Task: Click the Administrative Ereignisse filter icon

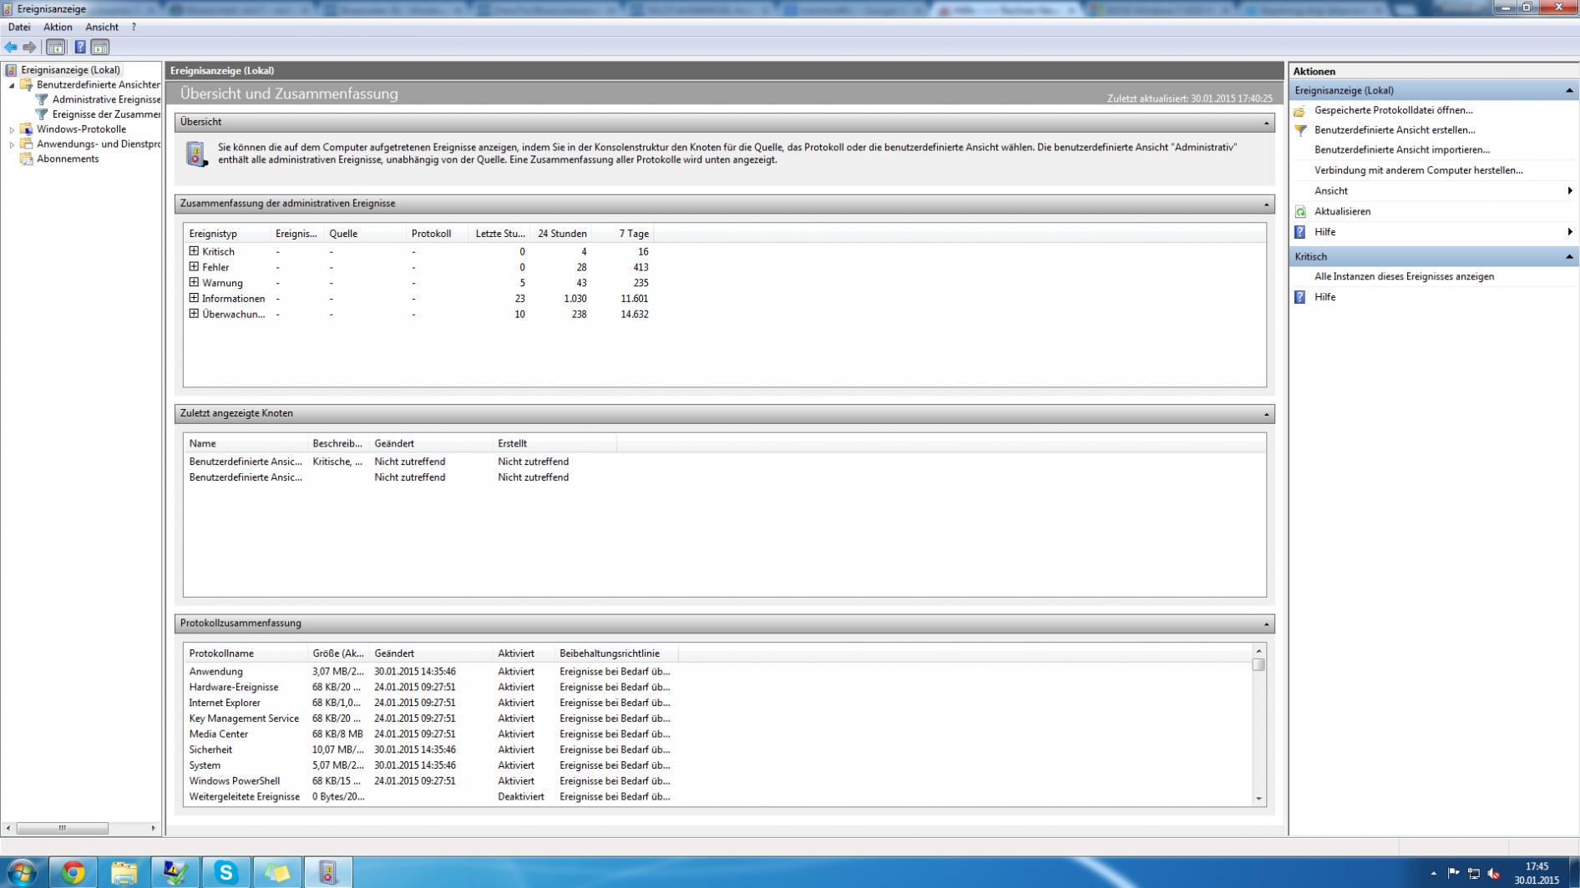Action: pos(42,99)
